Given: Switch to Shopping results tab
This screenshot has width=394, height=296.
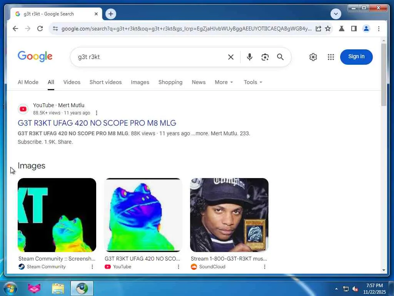Looking at the screenshot, I should (170, 82).
